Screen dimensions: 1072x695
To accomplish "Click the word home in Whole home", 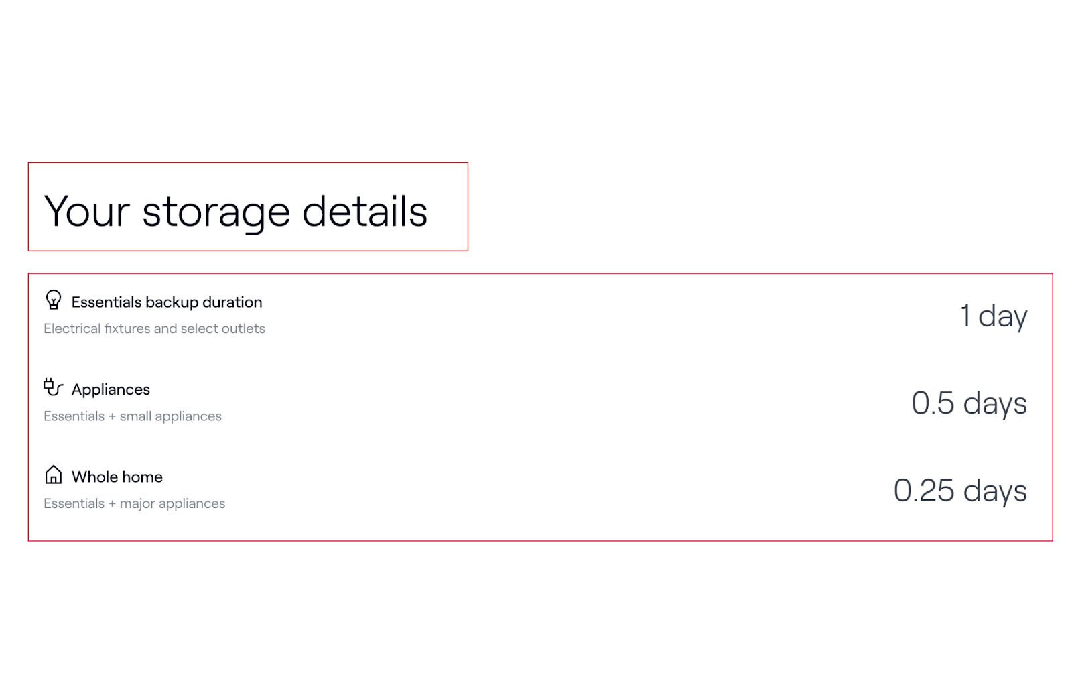I will (x=143, y=477).
